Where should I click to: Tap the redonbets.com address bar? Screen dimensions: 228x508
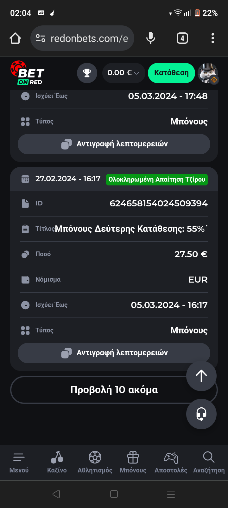(85, 38)
